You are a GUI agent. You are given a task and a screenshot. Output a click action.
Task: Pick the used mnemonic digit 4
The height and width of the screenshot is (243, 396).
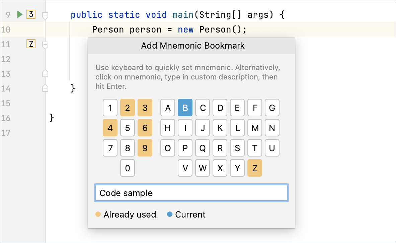pos(110,128)
